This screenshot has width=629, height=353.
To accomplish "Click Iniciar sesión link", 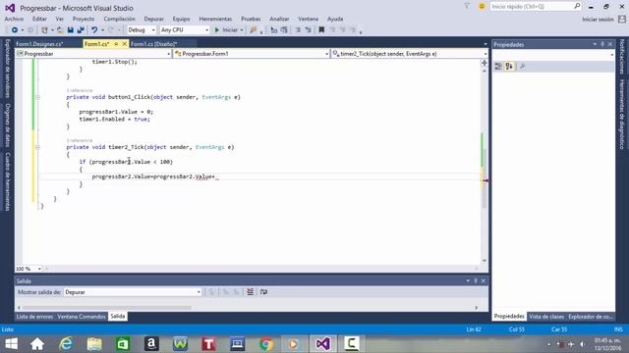I will point(598,20).
